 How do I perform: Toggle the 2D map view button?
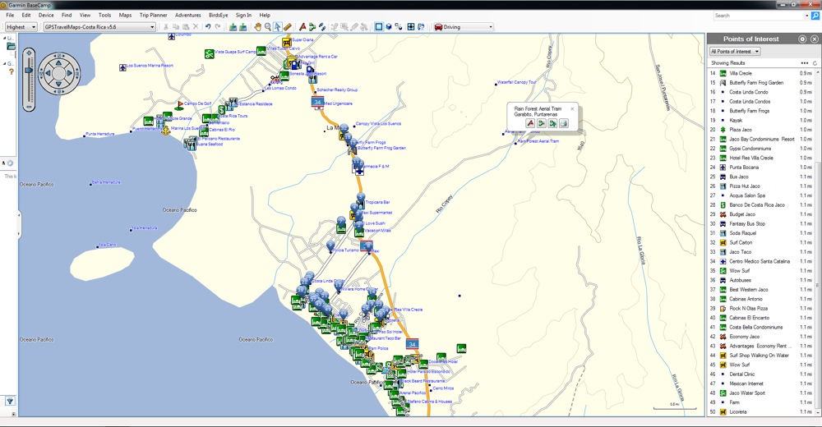378,27
